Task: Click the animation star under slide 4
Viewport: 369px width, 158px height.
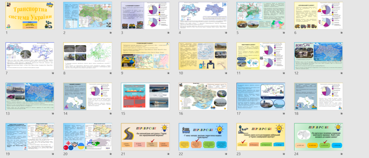Action: click(226, 33)
